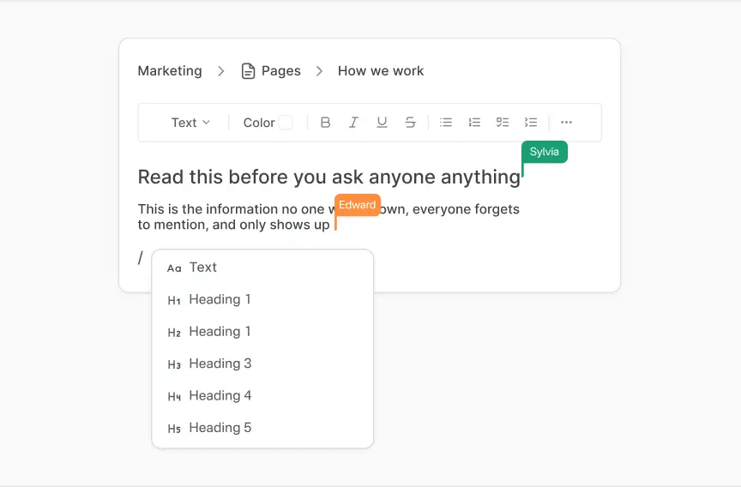The height and width of the screenshot is (487, 741).
Task: Open the more options ellipsis menu
Action: [566, 123]
